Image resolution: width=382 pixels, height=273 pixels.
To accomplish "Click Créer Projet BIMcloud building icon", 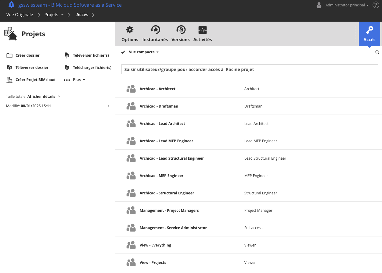I will pos(9,80).
